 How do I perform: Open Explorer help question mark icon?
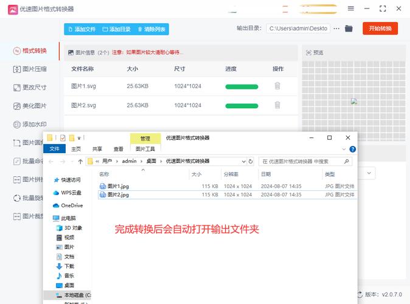point(352,149)
